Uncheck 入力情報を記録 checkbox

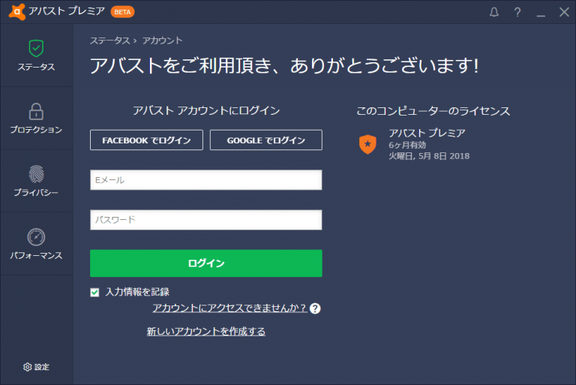(94, 292)
